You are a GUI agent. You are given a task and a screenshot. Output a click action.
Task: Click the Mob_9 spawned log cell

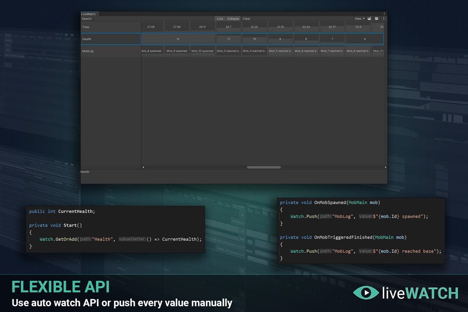point(177,51)
